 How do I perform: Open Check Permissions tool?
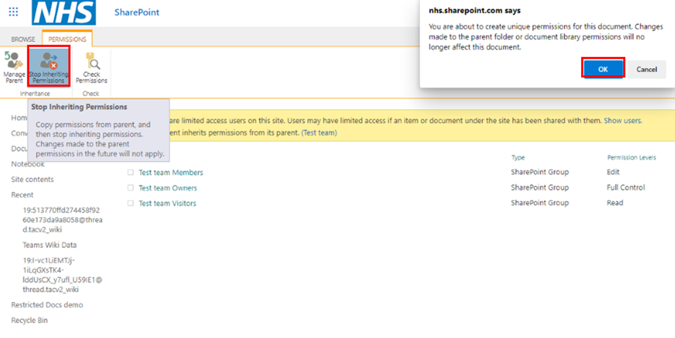[x=92, y=67]
